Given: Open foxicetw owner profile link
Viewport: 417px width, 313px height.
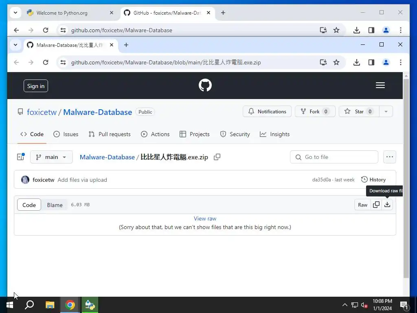Looking at the screenshot, I should (42, 112).
